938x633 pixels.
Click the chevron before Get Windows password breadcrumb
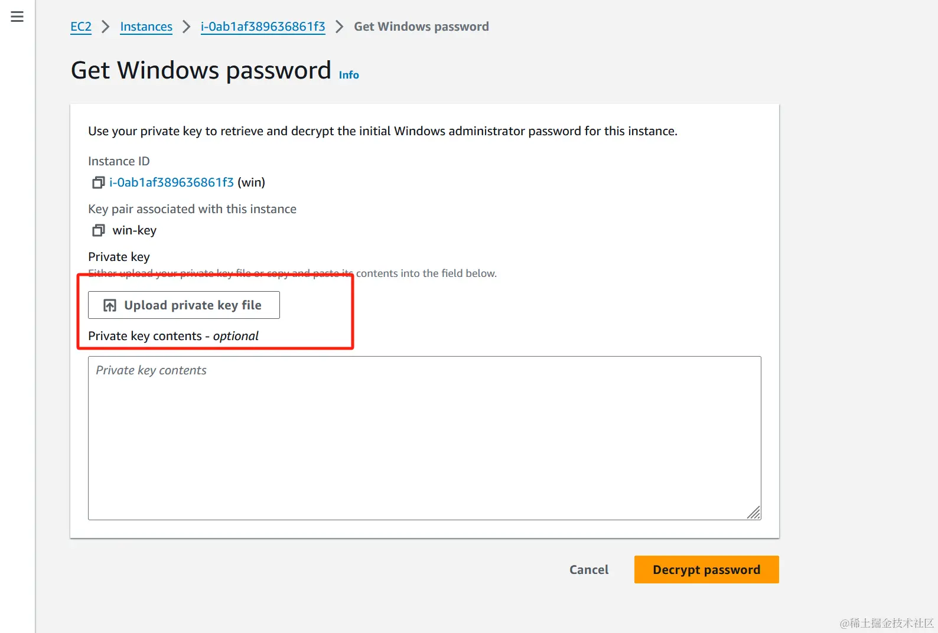pos(340,27)
